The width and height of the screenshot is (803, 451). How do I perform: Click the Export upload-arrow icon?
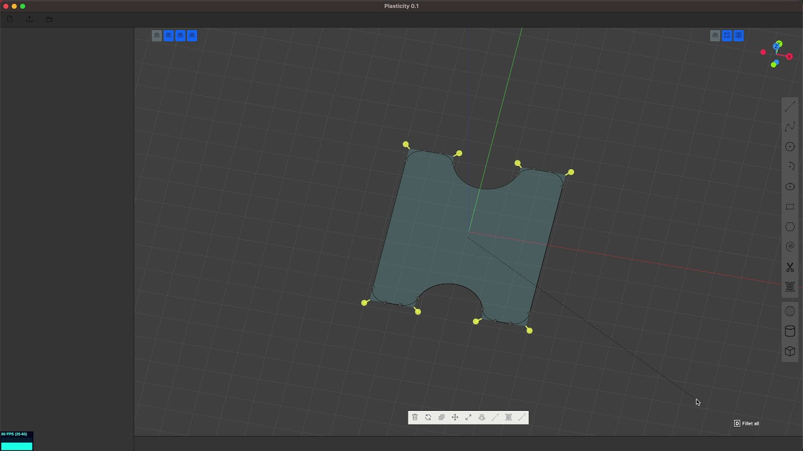29,19
